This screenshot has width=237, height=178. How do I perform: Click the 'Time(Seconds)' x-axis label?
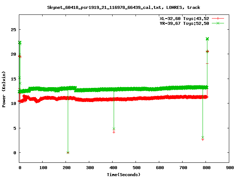click(x=123, y=175)
